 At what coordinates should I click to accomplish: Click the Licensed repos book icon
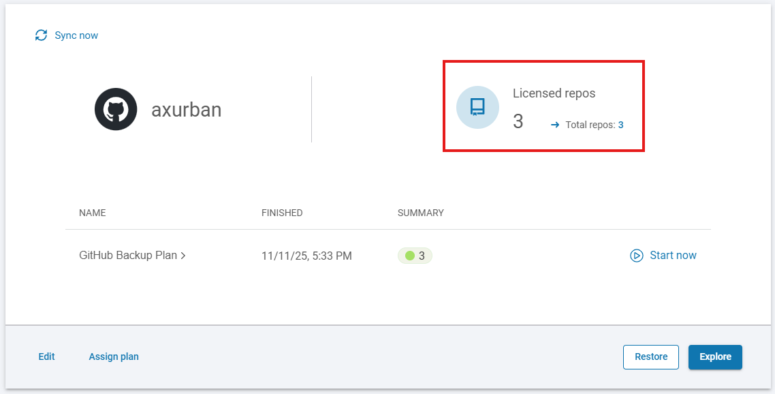[477, 107]
